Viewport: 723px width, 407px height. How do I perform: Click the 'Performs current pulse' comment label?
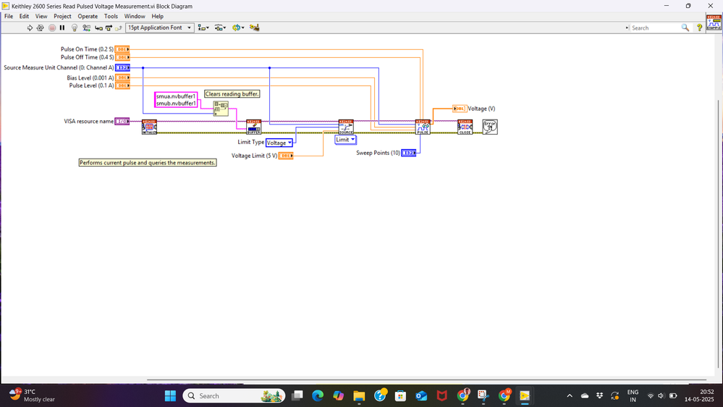pyautogui.click(x=148, y=163)
